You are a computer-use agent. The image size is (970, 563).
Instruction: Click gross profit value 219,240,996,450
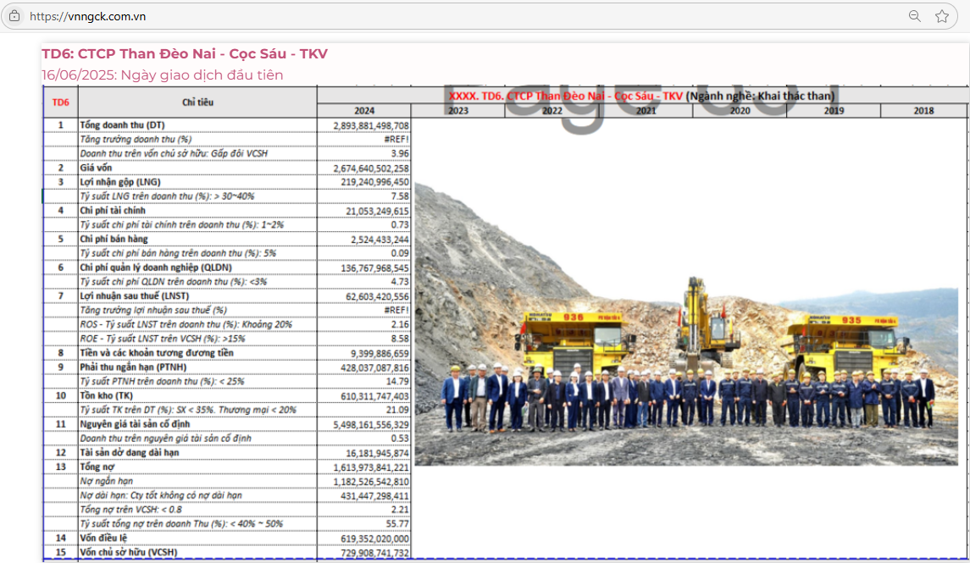click(374, 182)
